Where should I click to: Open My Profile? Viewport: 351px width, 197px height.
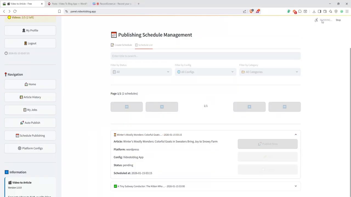30,30
